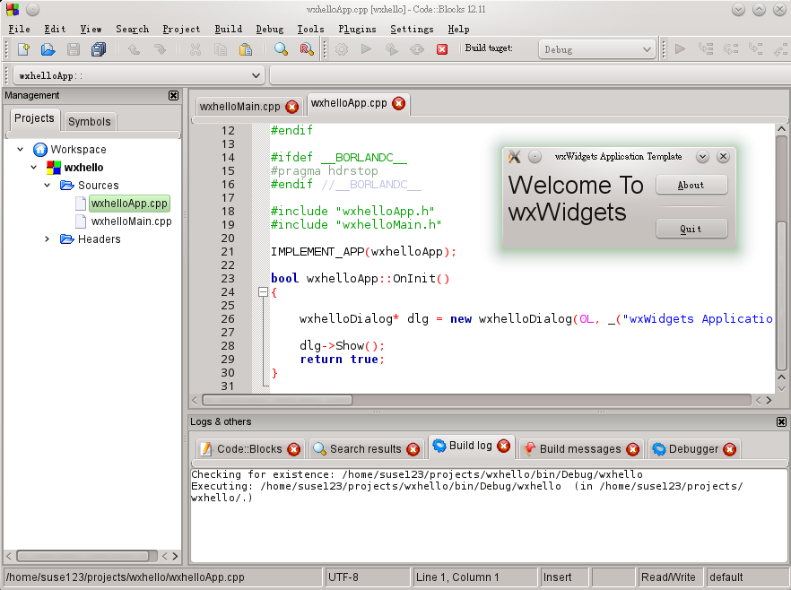Click the Undo toolbar icon
Image resolution: width=791 pixels, height=590 pixels.
click(x=135, y=49)
